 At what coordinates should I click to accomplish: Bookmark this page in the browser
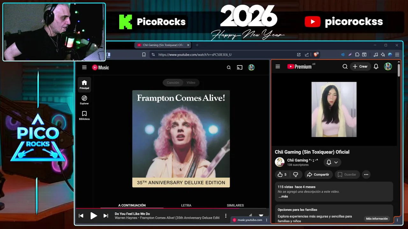[144, 55]
